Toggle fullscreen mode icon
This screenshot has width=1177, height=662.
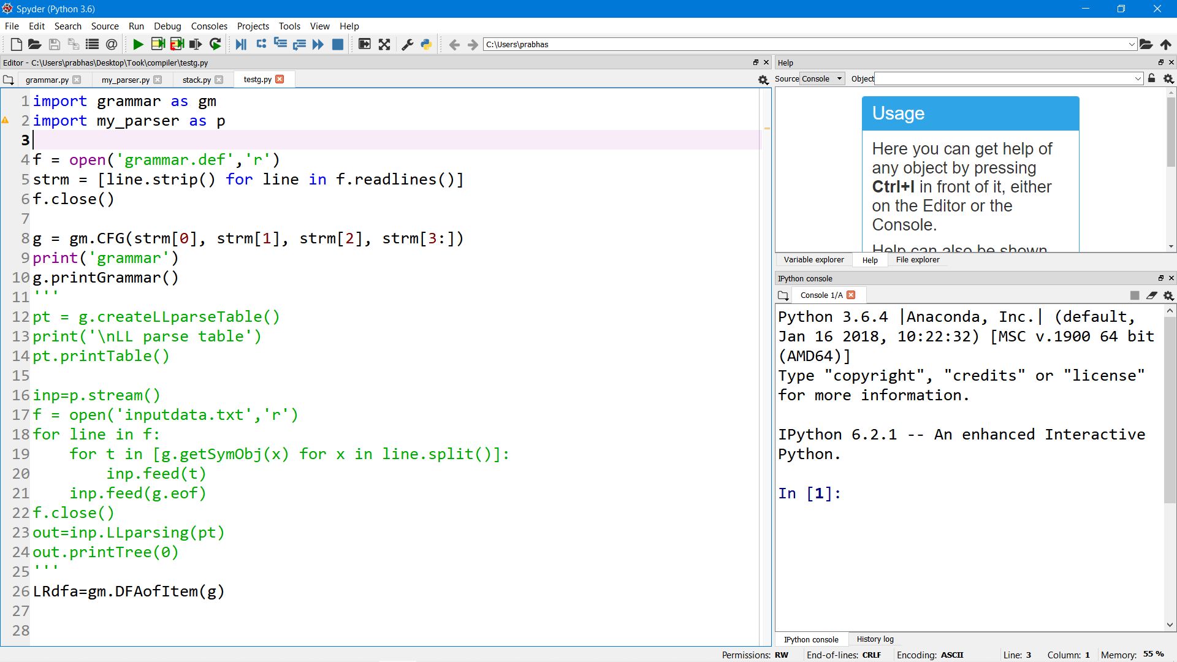(x=384, y=44)
